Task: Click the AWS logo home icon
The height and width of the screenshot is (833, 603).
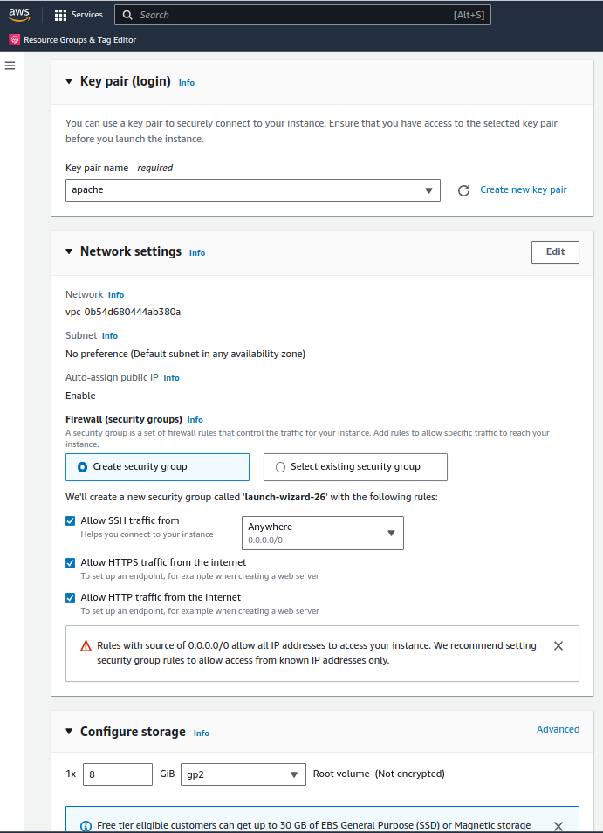Action: pos(19,15)
